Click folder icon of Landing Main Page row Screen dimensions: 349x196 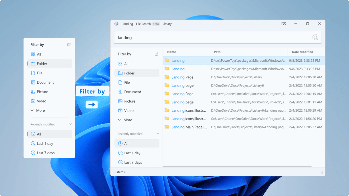coord(167,127)
